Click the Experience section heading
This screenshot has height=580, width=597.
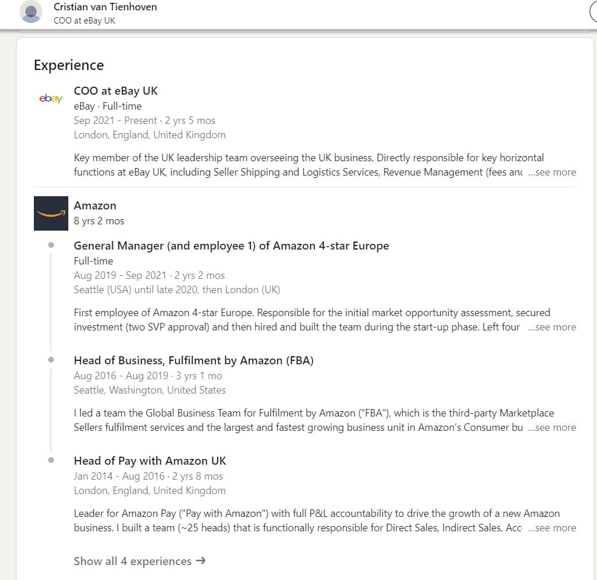point(69,65)
